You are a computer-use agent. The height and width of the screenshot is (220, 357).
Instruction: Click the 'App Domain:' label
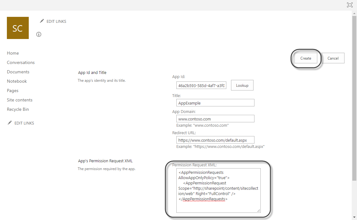click(x=184, y=112)
